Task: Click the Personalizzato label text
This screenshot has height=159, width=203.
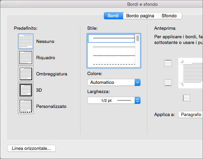Action: tap(51, 107)
